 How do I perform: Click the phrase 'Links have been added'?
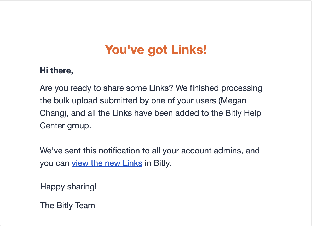click(156, 113)
